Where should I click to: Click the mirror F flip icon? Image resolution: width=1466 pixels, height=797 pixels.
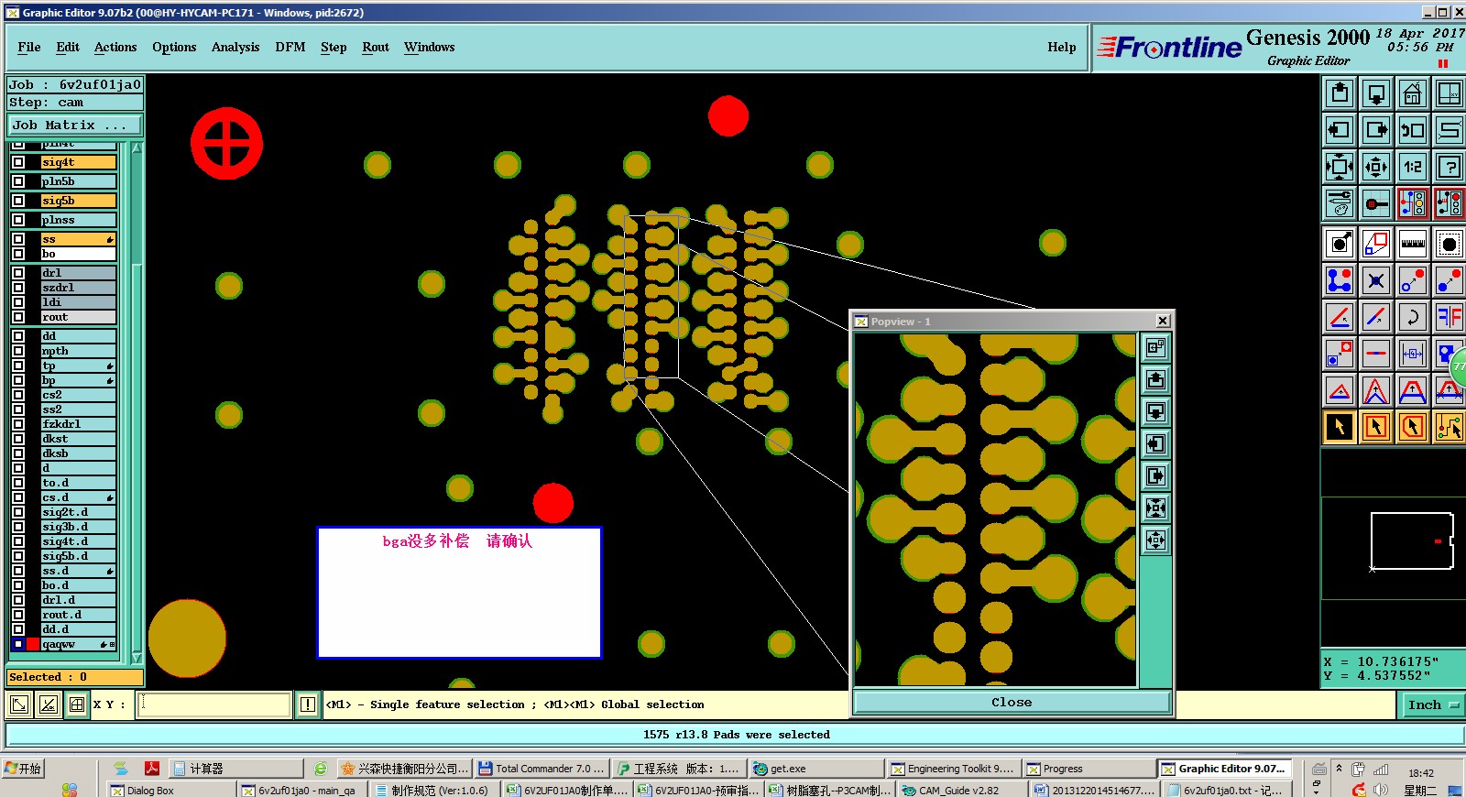1450,317
